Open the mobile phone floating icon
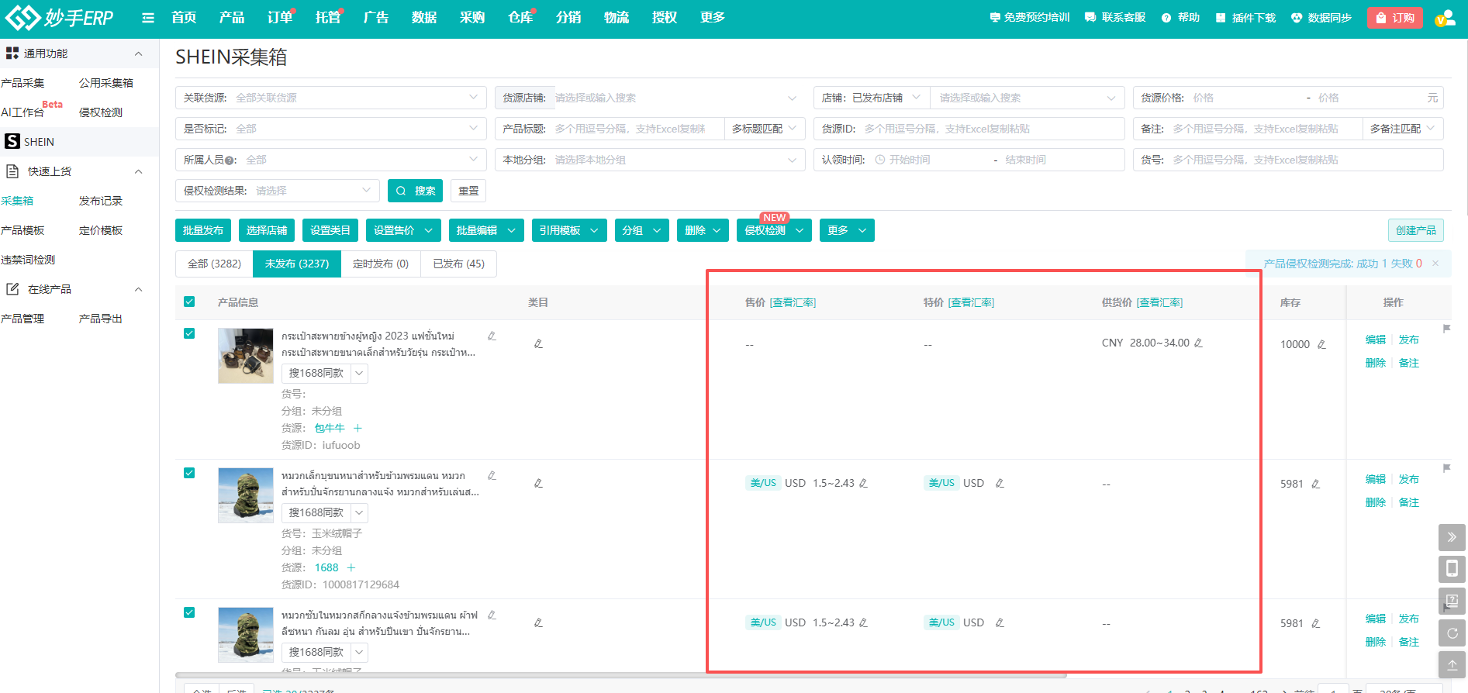1468x693 pixels. point(1452,569)
